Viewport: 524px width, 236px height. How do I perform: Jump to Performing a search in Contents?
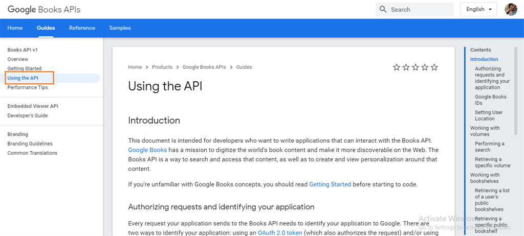[x=490, y=147]
